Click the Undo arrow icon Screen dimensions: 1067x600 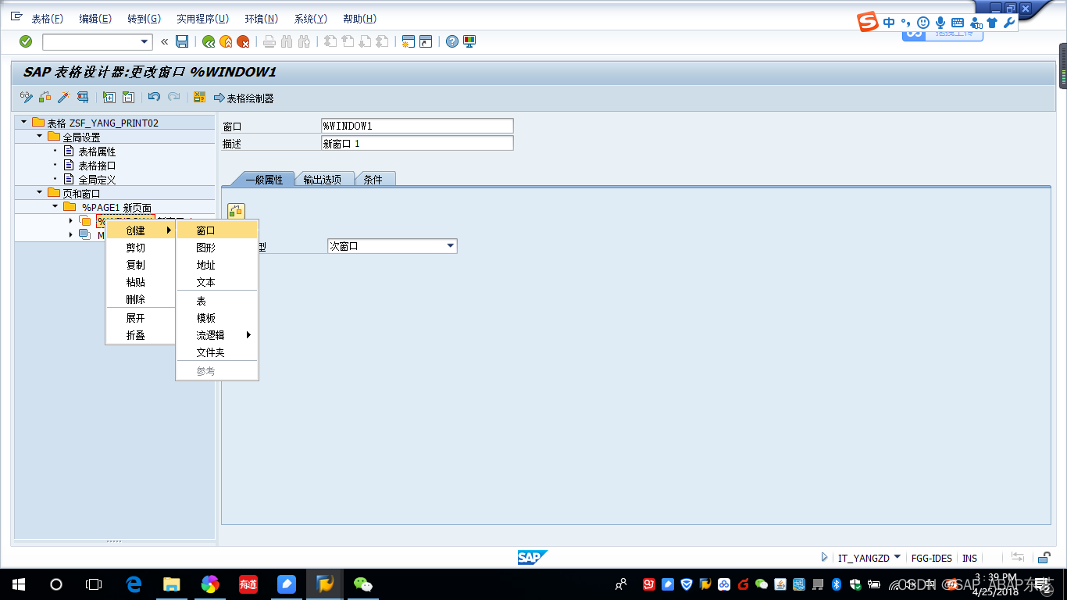(155, 97)
